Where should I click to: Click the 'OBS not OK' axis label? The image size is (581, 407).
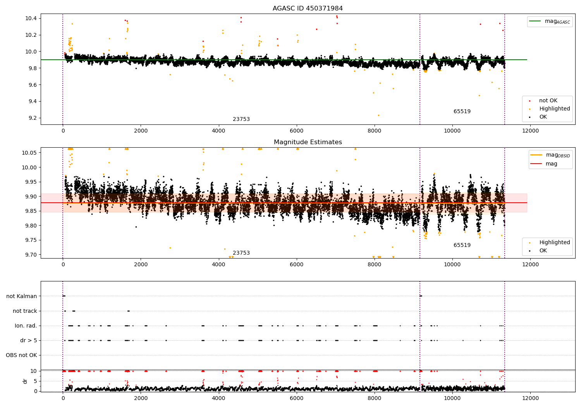point(21,355)
